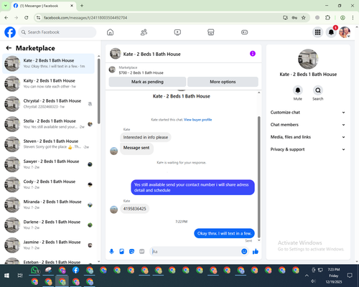The height and width of the screenshot is (287, 359).
Task: Open Sawyer conversation in list
Action: point(48,164)
